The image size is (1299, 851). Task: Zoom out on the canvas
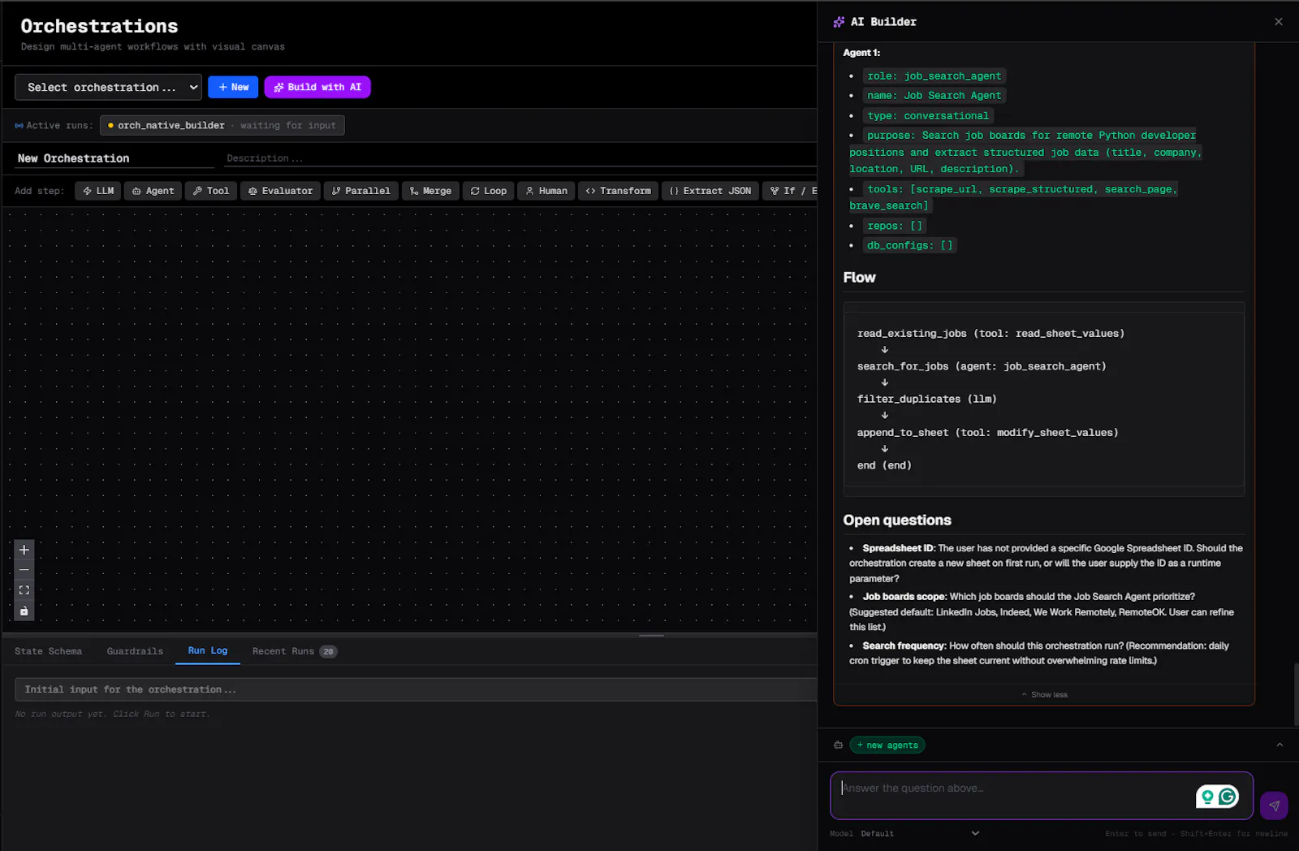(x=24, y=570)
